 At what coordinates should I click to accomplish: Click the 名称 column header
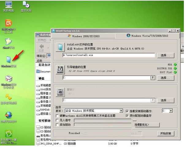point(40,61)
